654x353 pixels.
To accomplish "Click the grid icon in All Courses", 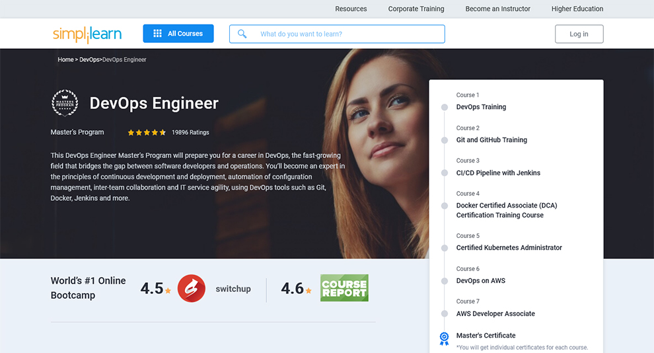I will (x=157, y=33).
